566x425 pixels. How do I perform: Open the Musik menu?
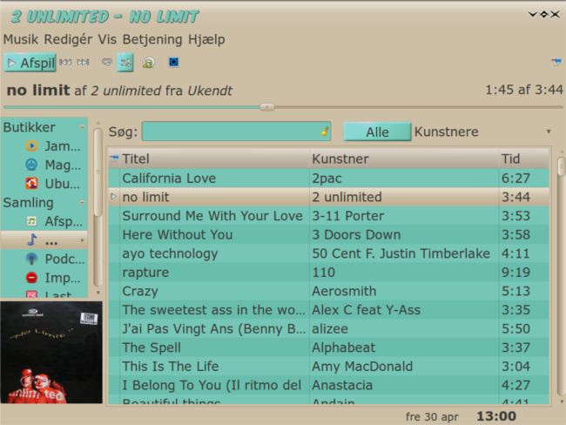point(21,39)
